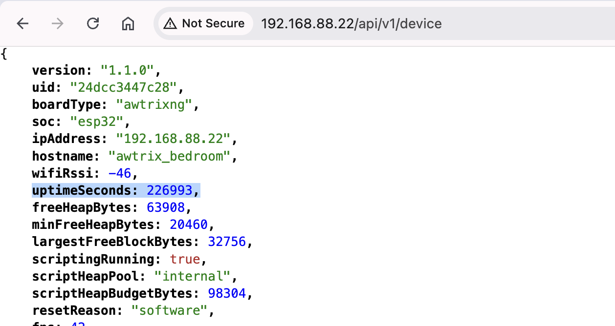Click the wifiRssi value -46
The width and height of the screenshot is (615, 326).
point(120,173)
